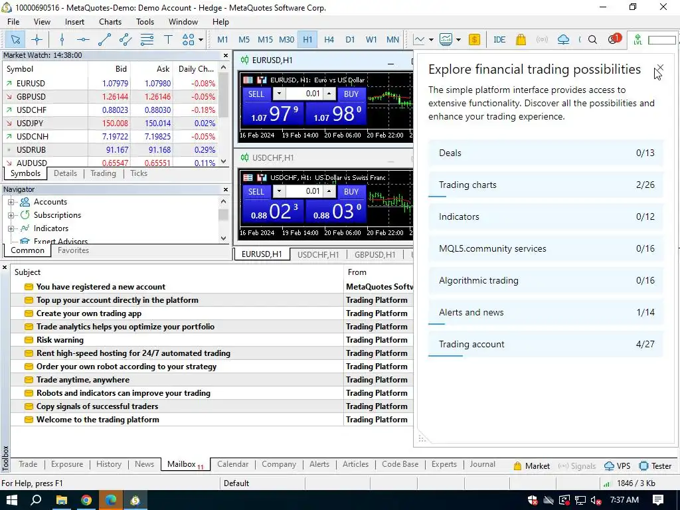This screenshot has height=510, width=680.
Task: Expand the Accounts tree node
Action: 11,202
